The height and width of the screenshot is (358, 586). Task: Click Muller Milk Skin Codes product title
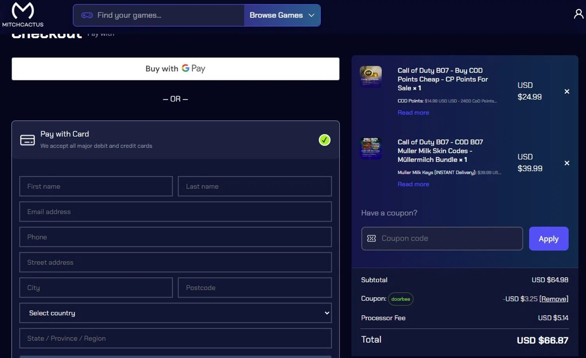click(x=440, y=151)
